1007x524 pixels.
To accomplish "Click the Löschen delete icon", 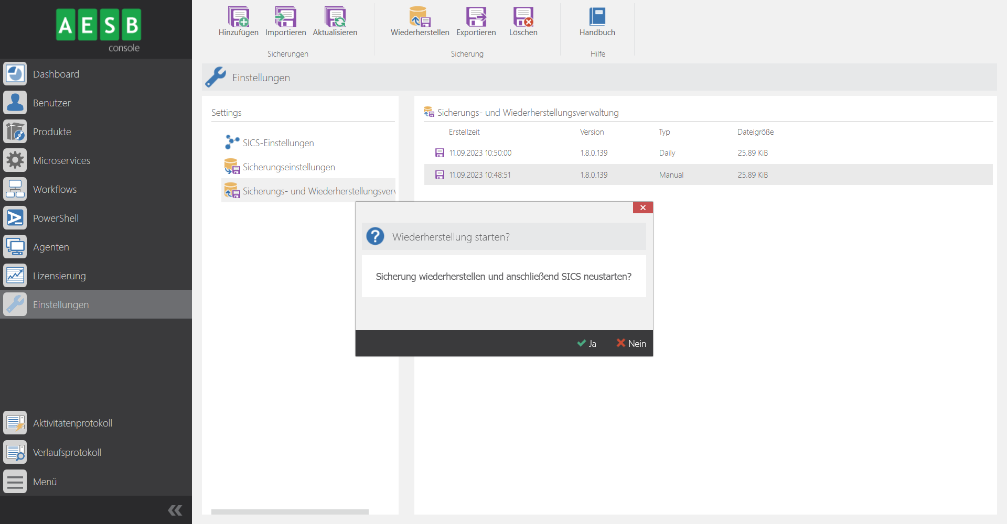I will point(523,17).
